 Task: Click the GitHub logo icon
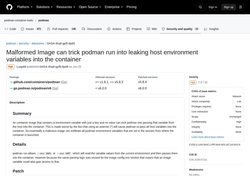coord(9,7)
